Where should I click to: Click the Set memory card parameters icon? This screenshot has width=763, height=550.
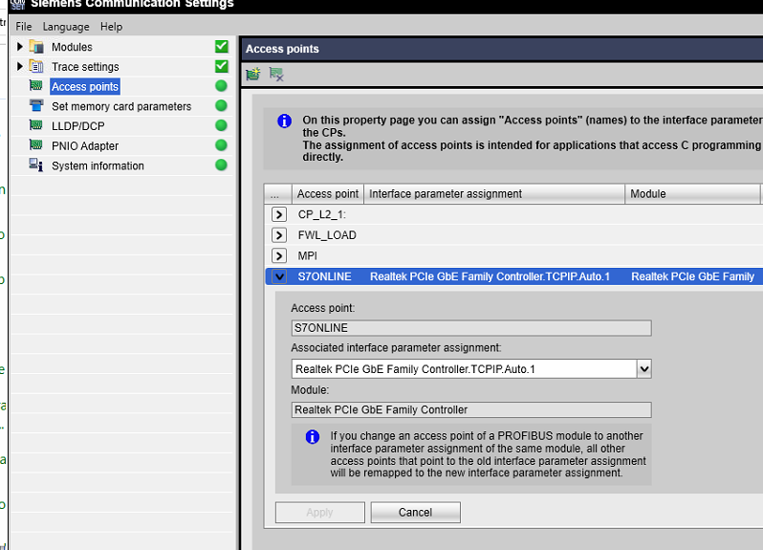click(x=36, y=105)
